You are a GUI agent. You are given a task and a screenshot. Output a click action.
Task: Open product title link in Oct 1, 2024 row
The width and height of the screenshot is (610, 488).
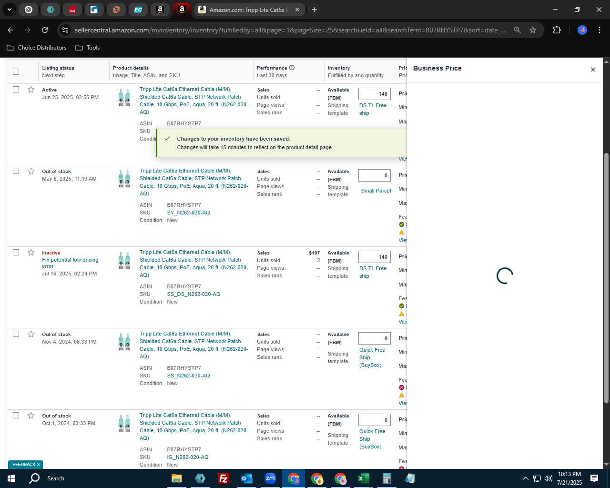point(193,427)
